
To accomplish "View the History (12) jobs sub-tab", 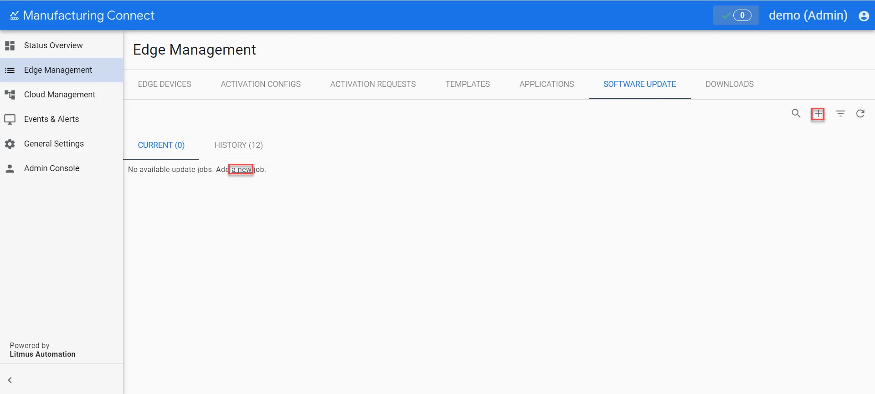I will coord(238,145).
